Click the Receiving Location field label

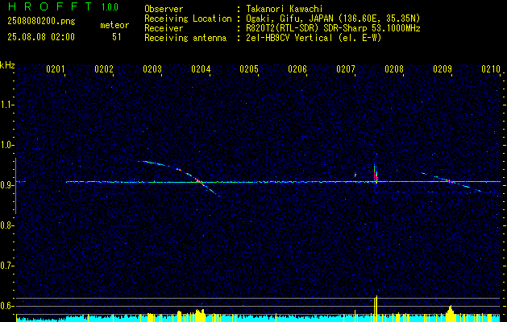point(188,19)
